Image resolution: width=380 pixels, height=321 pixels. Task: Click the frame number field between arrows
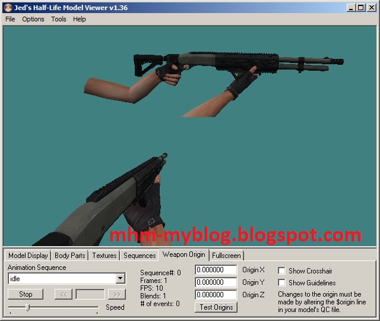tap(90, 294)
